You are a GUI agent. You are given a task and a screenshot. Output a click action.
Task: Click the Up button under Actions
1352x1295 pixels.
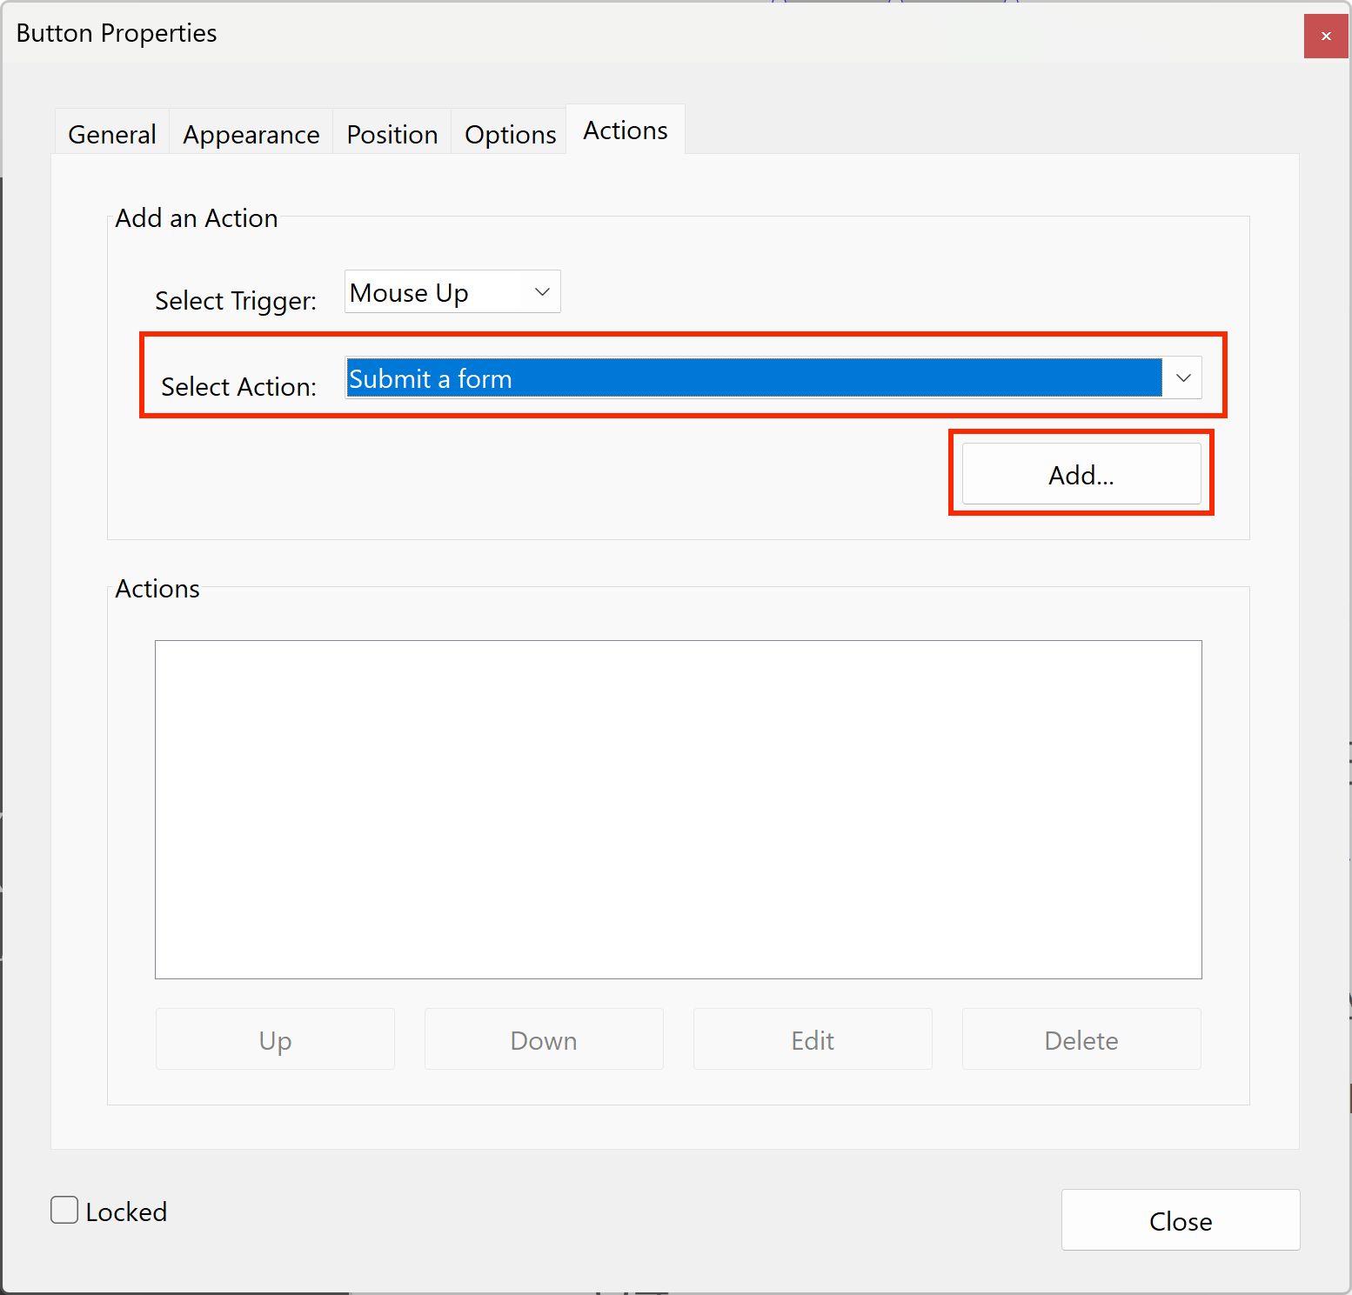tap(275, 1039)
